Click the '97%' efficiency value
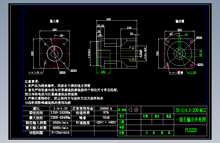The width and height of the screenshot is (220, 143). coord(106,113)
